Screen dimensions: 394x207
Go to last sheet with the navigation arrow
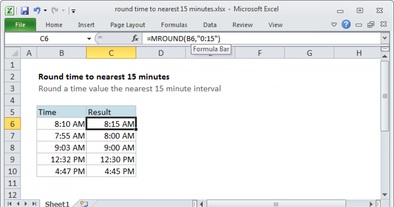34,204
